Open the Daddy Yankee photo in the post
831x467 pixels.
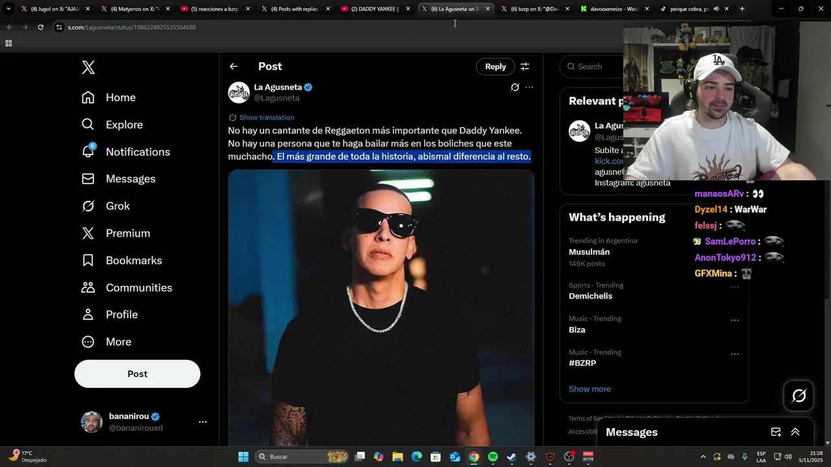point(381,308)
